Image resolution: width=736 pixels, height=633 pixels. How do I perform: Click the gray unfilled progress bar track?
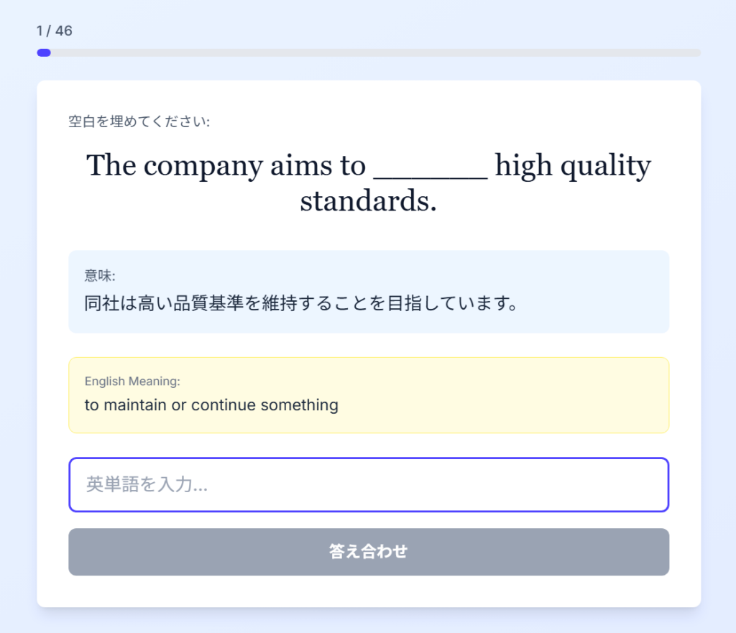click(374, 52)
